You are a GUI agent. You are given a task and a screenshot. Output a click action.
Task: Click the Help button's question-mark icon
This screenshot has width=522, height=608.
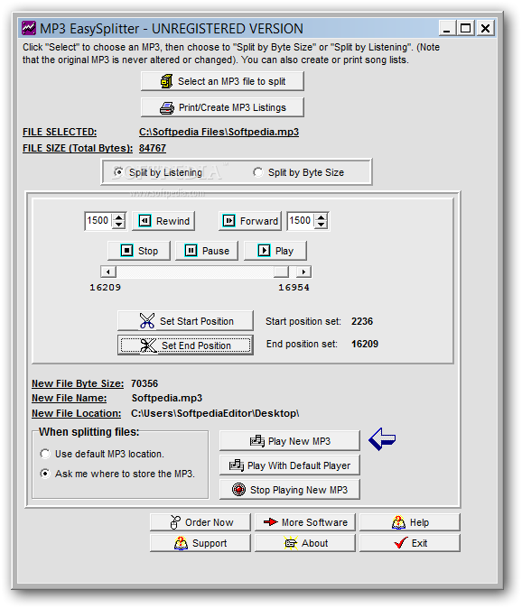398,522
